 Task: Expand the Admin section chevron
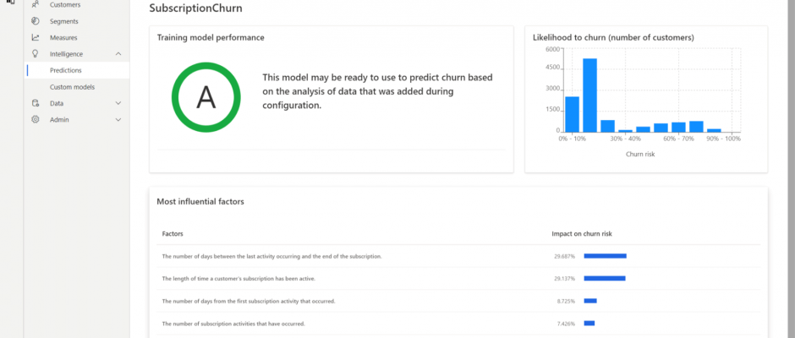click(118, 120)
